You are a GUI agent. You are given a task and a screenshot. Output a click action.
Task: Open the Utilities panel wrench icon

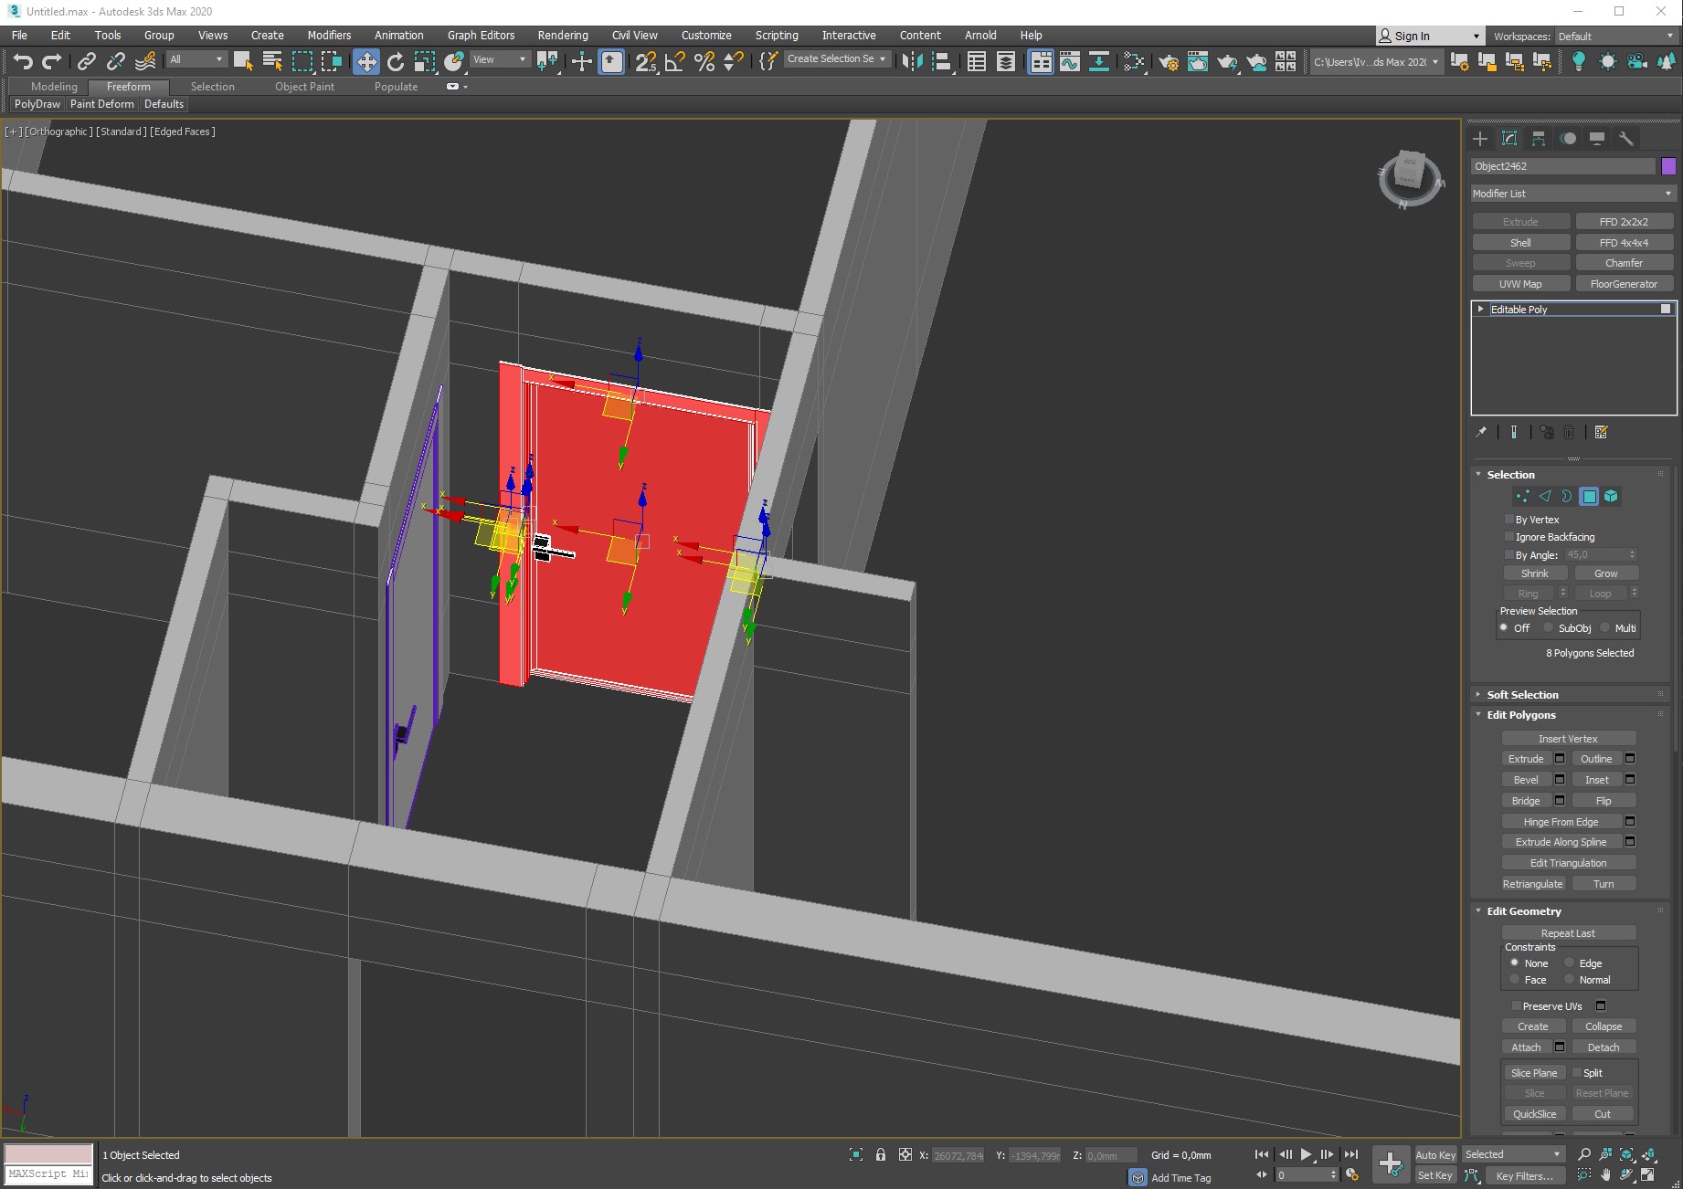[1626, 139]
